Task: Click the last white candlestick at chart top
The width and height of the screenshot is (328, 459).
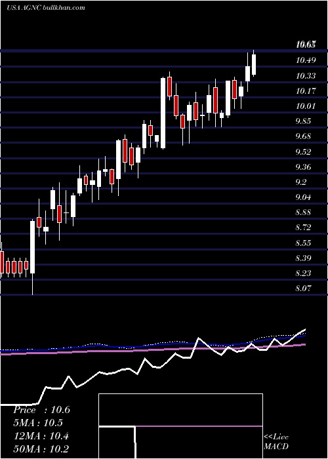Action: (254, 63)
